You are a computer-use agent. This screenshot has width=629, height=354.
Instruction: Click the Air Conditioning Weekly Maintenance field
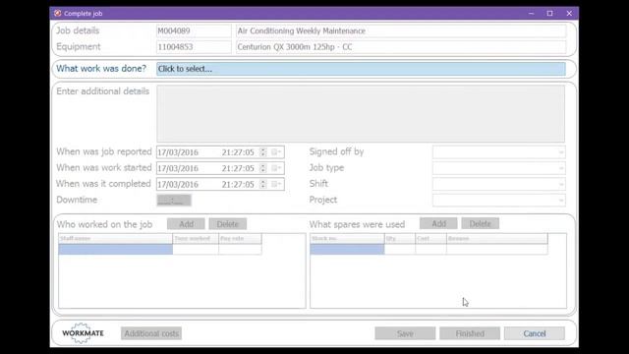point(401,30)
